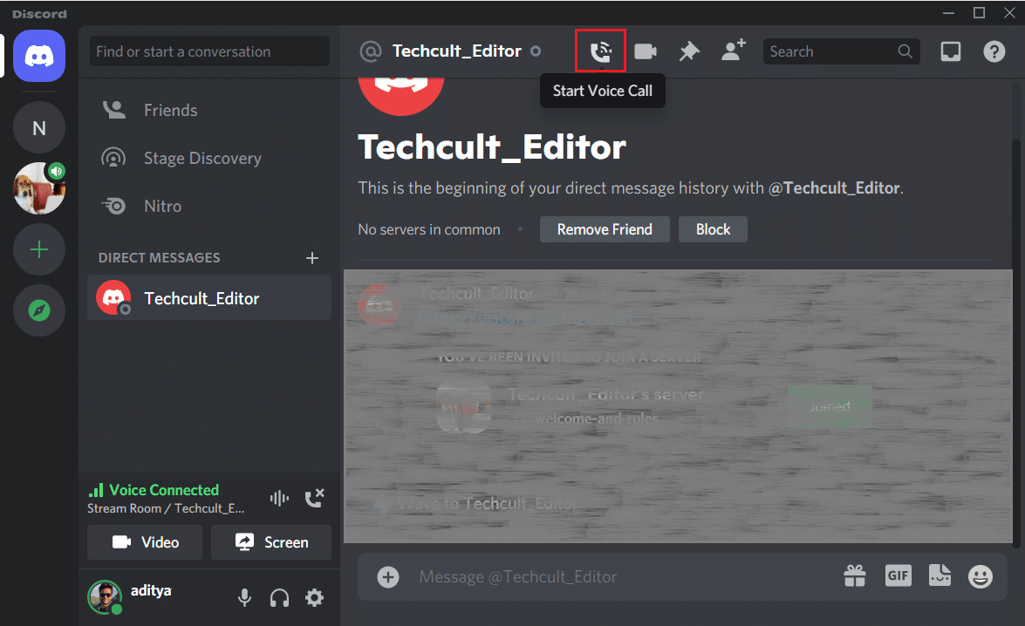This screenshot has width=1025, height=626.
Task: Open Discord Home direct messages
Action: pos(39,56)
